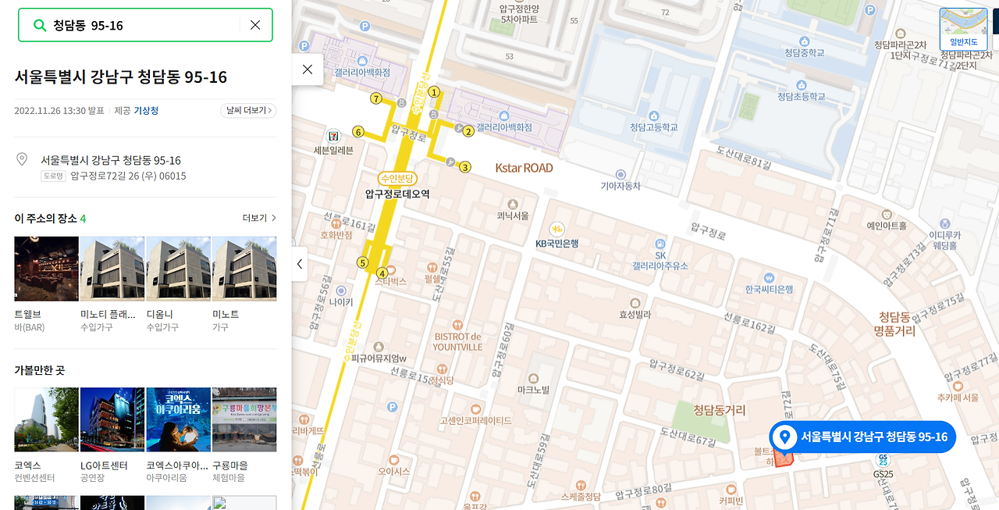This screenshot has width=999, height=510.
Task: Open the 코엑스아쿠아리움 thumbnail
Action: coord(178,419)
